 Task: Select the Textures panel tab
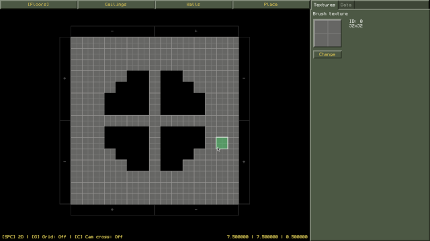pos(325,5)
